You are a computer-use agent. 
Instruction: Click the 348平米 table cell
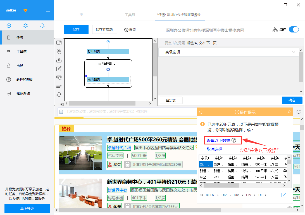[x=261, y=177]
